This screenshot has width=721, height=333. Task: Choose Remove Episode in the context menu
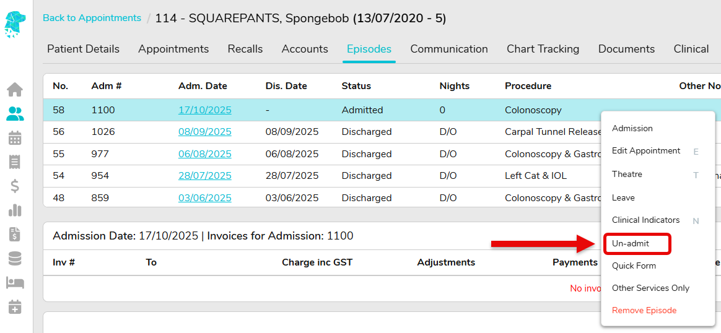[644, 310]
